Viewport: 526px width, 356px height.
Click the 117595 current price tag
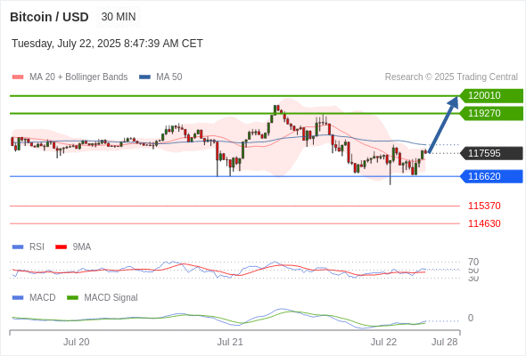coord(491,153)
